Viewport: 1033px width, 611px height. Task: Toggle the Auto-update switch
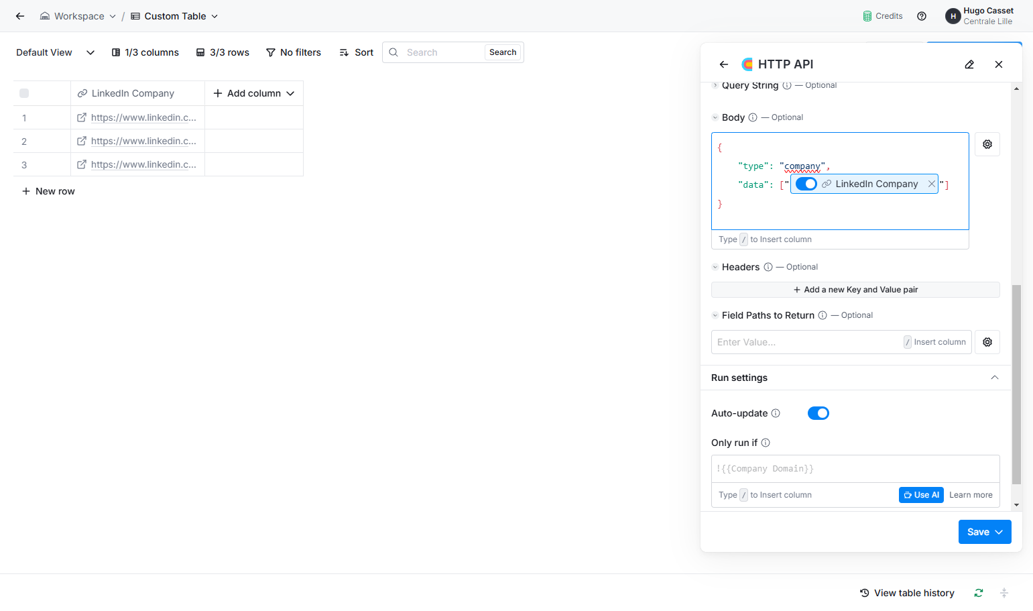point(818,413)
